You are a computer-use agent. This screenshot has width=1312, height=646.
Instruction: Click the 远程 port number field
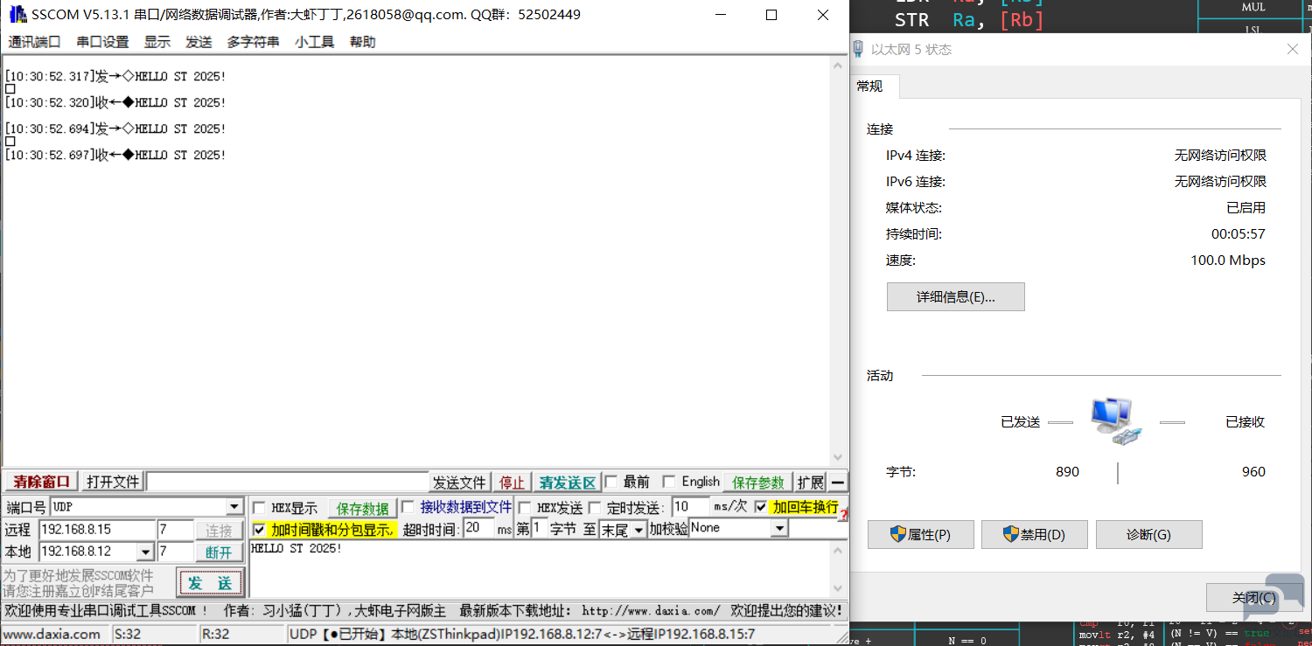[176, 530]
